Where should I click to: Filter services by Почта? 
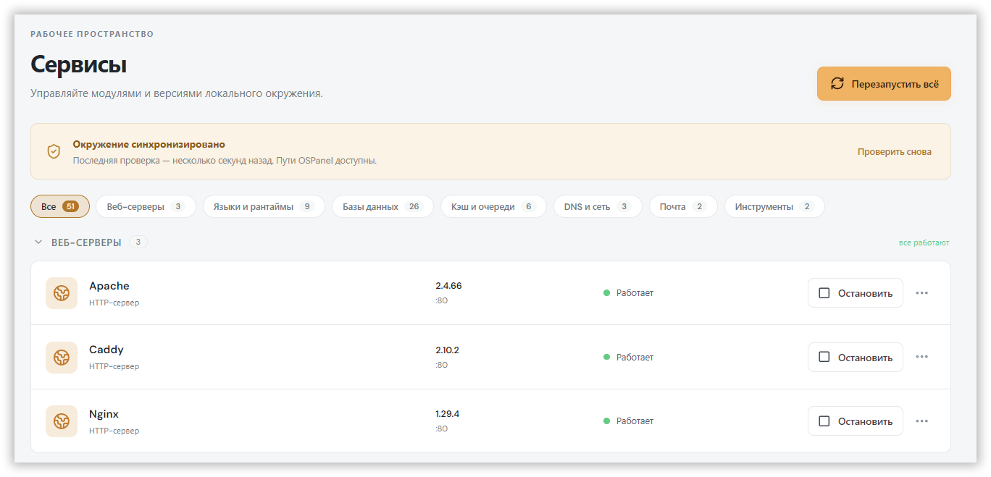tap(683, 206)
